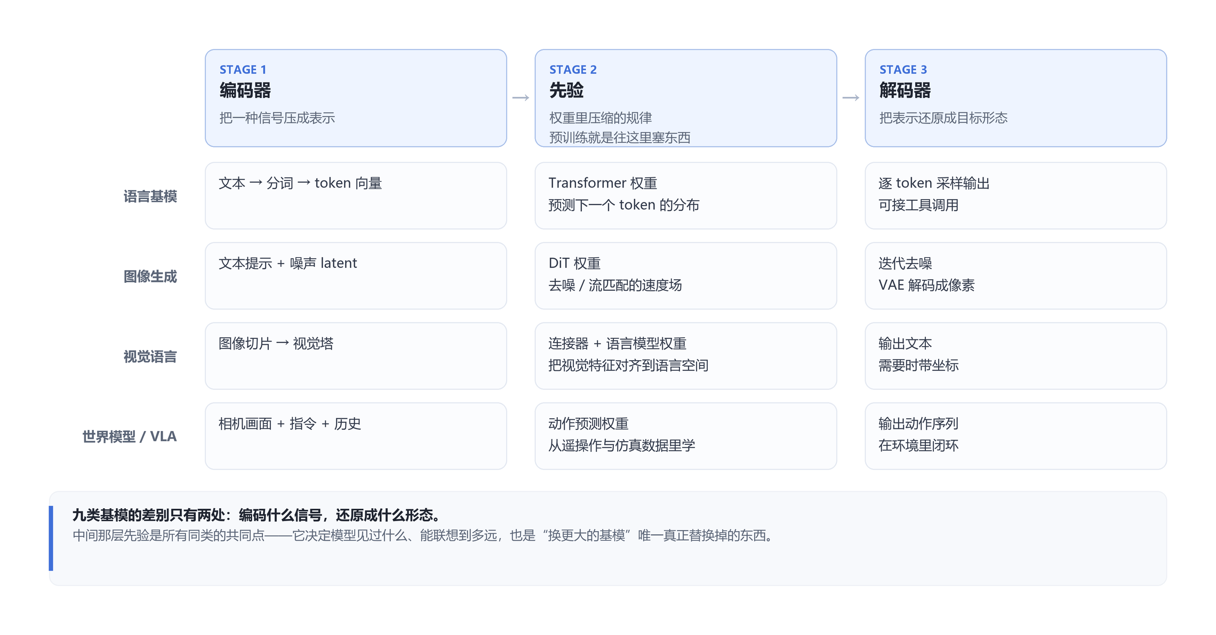Screen dimensions: 1216x635
Task: Open the Transformer 权重 cell
Action: [x=685, y=196]
